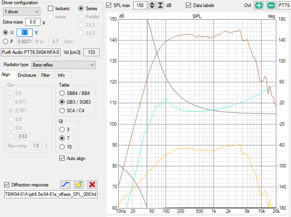Image resolution: width=291 pixels, height=217 pixels.
Task: Set Ql to 3
Action: coord(62,129)
